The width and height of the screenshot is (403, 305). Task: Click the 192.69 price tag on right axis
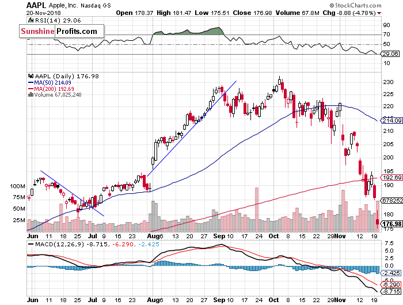point(391,178)
